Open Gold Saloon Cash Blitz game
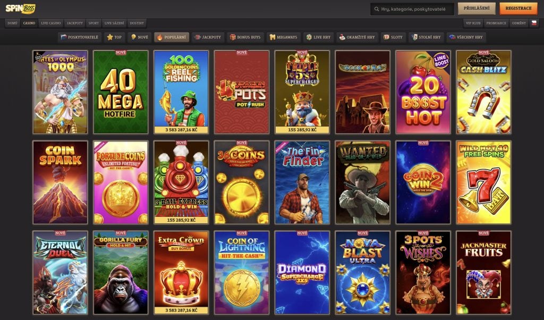The image size is (544, 320). tap(483, 92)
